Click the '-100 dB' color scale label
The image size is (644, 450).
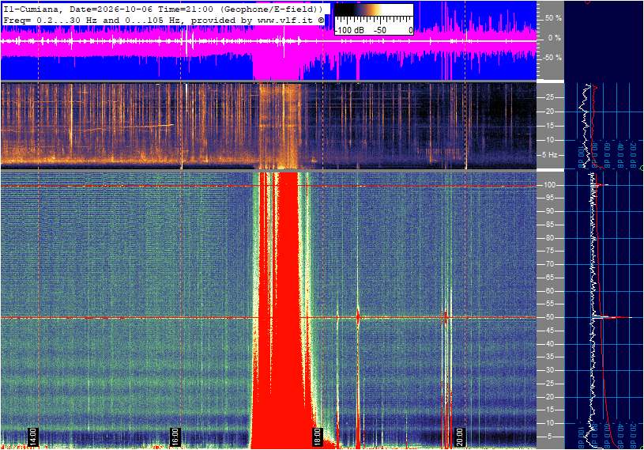(x=349, y=30)
